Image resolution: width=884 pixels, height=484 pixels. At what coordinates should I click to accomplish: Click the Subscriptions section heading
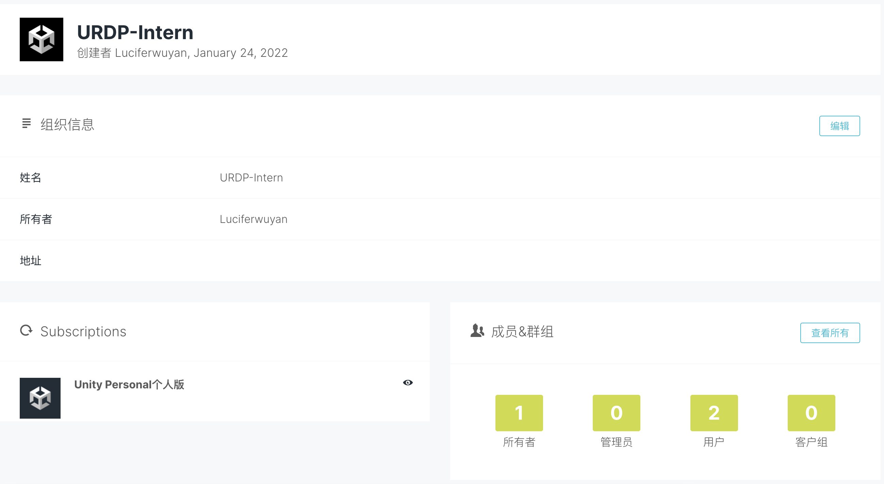click(x=83, y=332)
